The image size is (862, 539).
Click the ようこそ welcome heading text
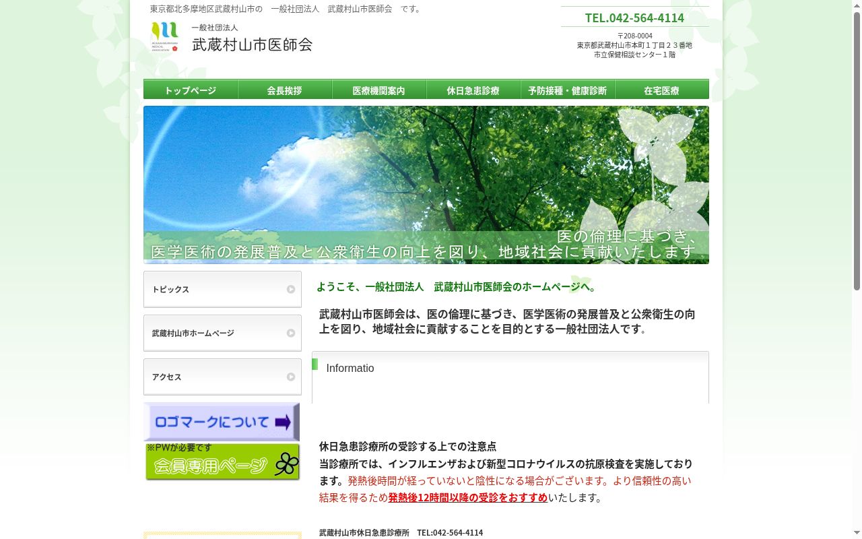[457, 286]
